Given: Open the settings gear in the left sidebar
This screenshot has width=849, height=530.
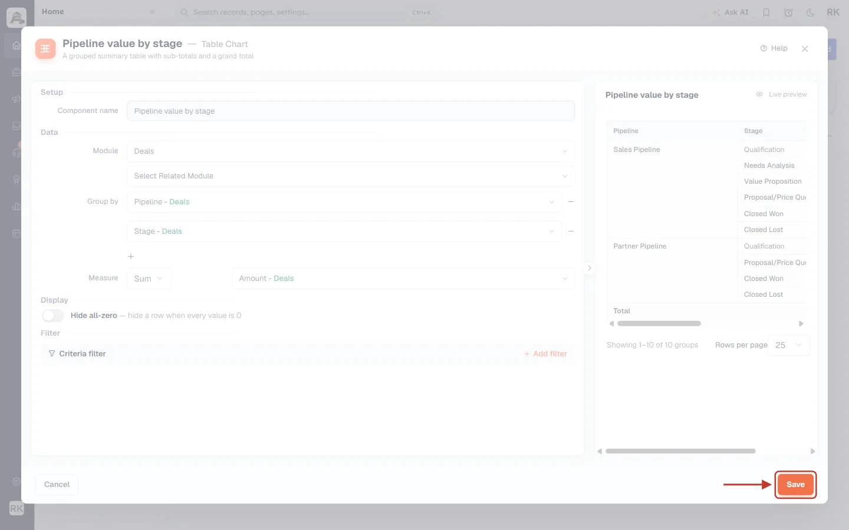Looking at the screenshot, I should pyautogui.click(x=17, y=482).
